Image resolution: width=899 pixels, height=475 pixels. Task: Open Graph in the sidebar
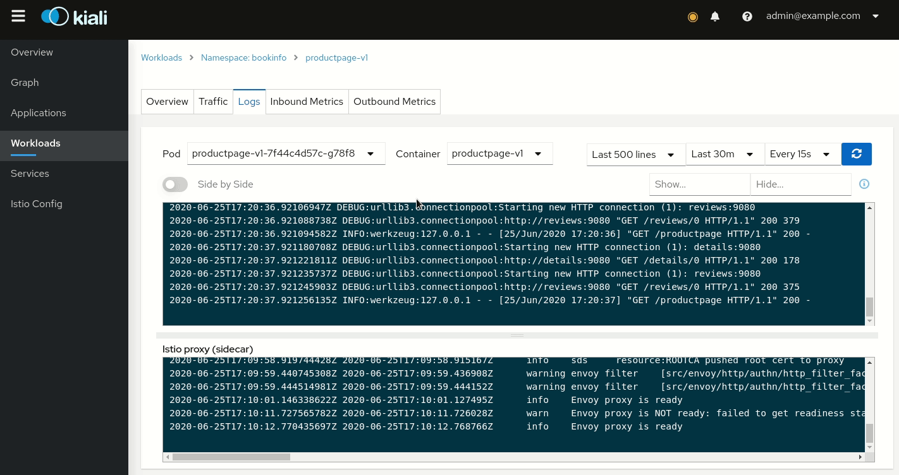(64, 83)
